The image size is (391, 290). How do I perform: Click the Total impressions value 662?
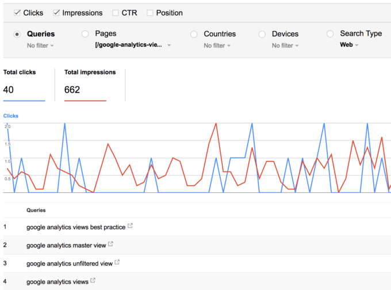[x=72, y=90]
